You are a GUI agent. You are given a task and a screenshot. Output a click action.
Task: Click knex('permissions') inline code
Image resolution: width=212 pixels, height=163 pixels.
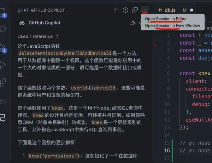54,156
